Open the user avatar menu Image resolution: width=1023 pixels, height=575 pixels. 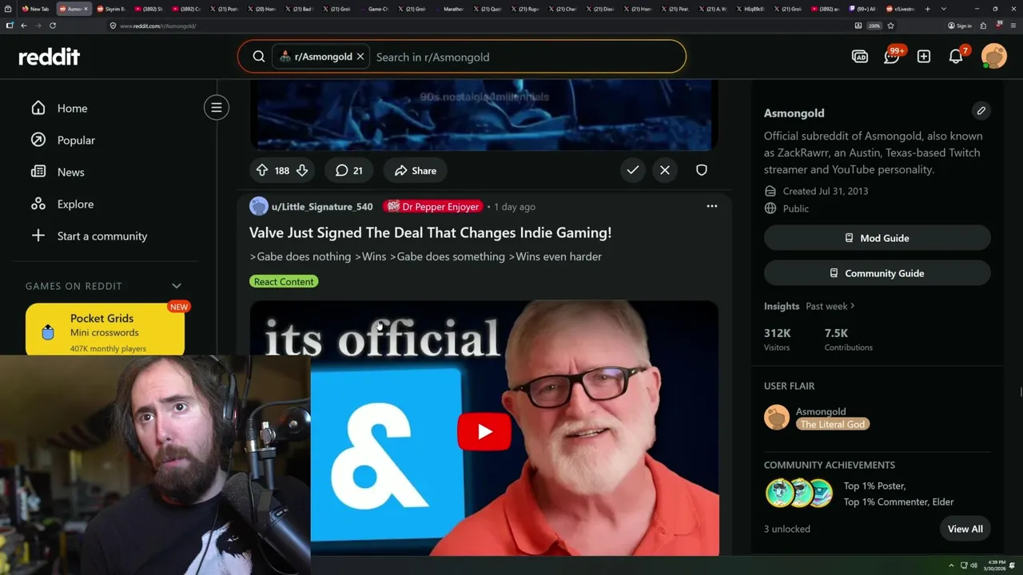point(994,57)
